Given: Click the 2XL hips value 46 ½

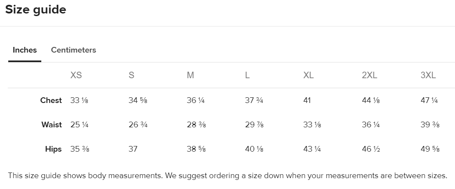Looking at the screenshot, I should click(371, 149).
